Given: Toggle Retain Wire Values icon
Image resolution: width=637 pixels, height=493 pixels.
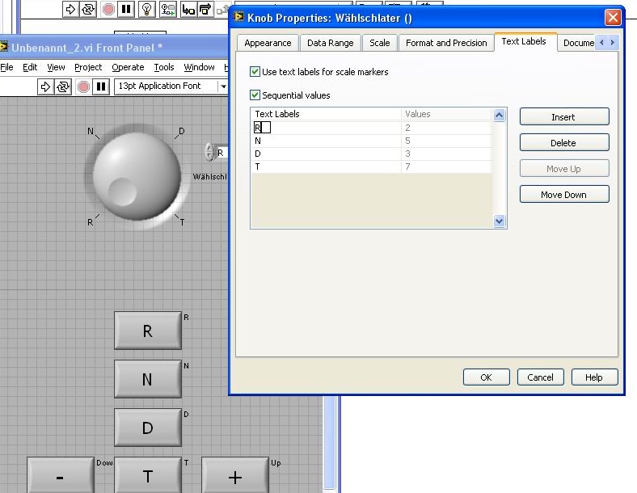Looking at the screenshot, I should click(x=168, y=9).
